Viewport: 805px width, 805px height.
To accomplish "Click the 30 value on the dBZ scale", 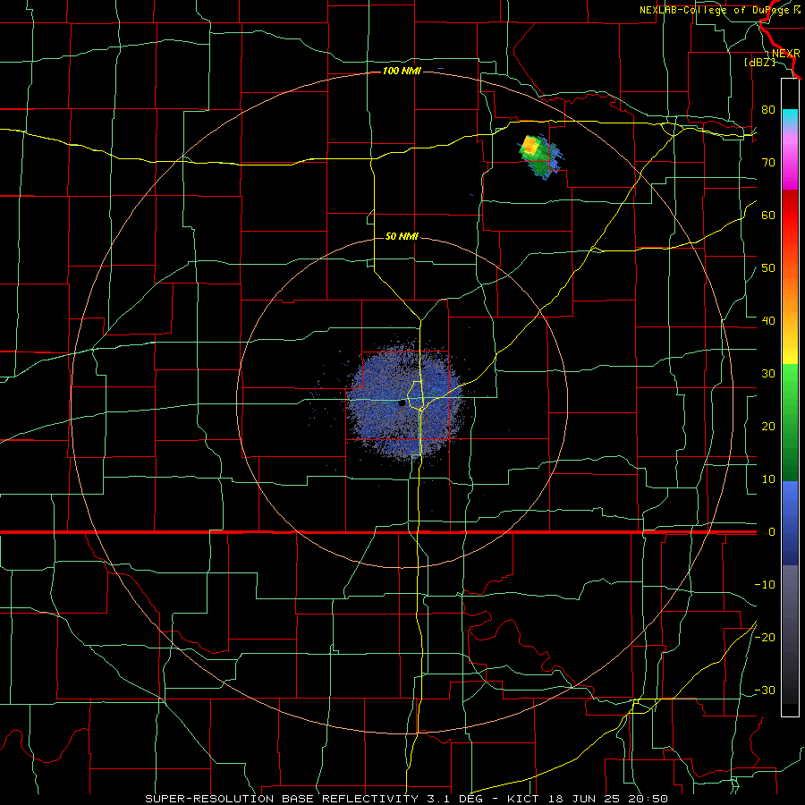I will (768, 373).
